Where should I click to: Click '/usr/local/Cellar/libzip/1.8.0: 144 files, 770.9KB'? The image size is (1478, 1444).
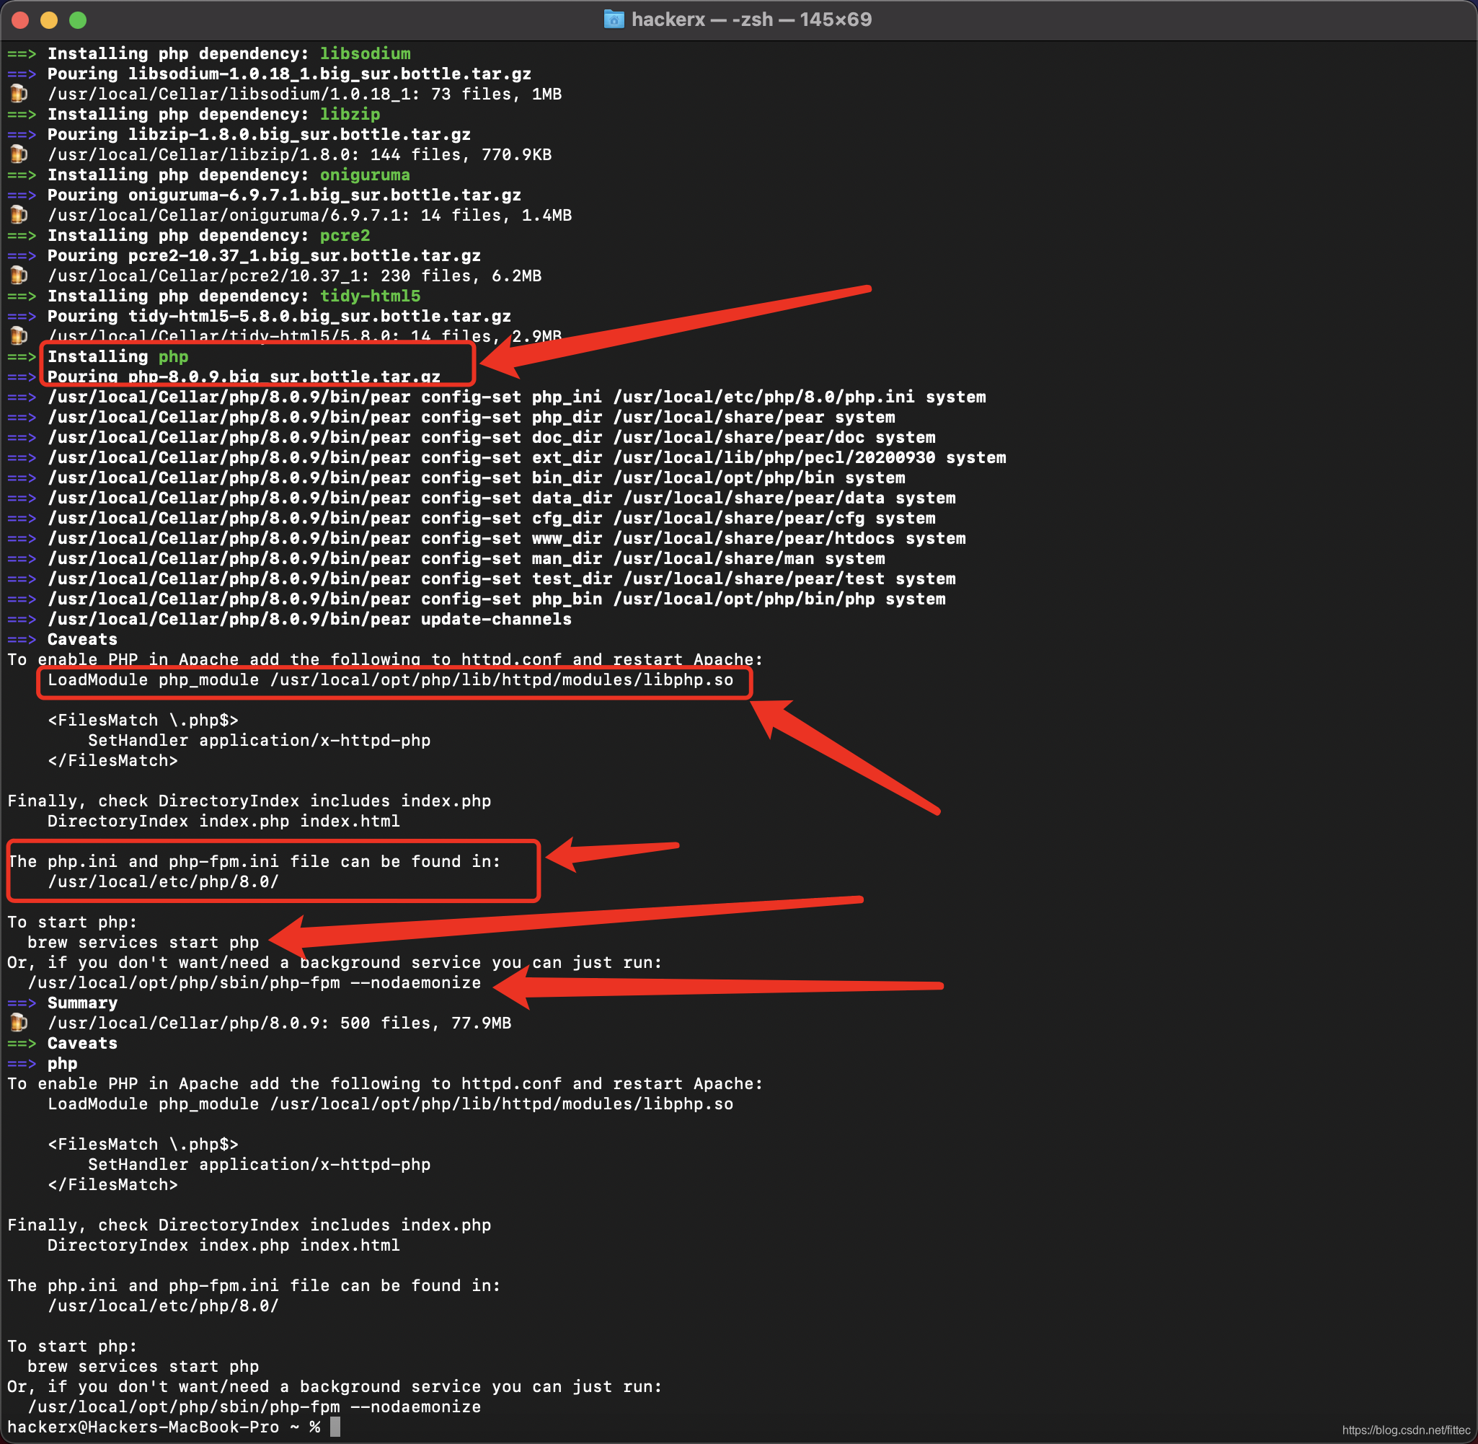tap(299, 154)
